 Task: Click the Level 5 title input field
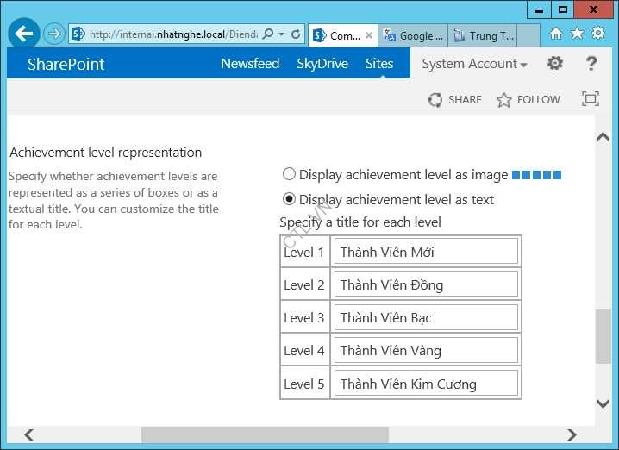pos(426,384)
